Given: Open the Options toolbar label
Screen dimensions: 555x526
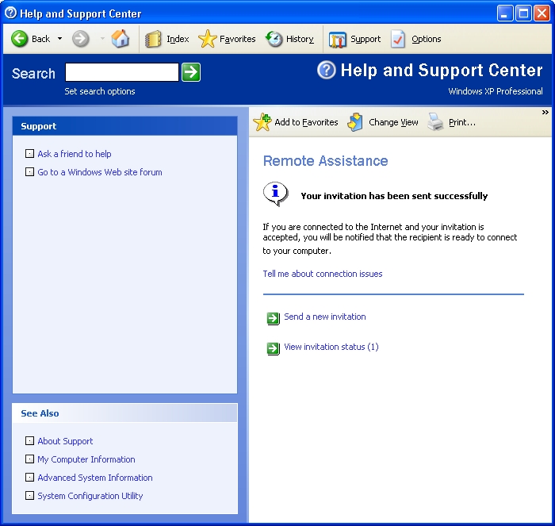Looking at the screenshot, I should [x=427, y=39].
